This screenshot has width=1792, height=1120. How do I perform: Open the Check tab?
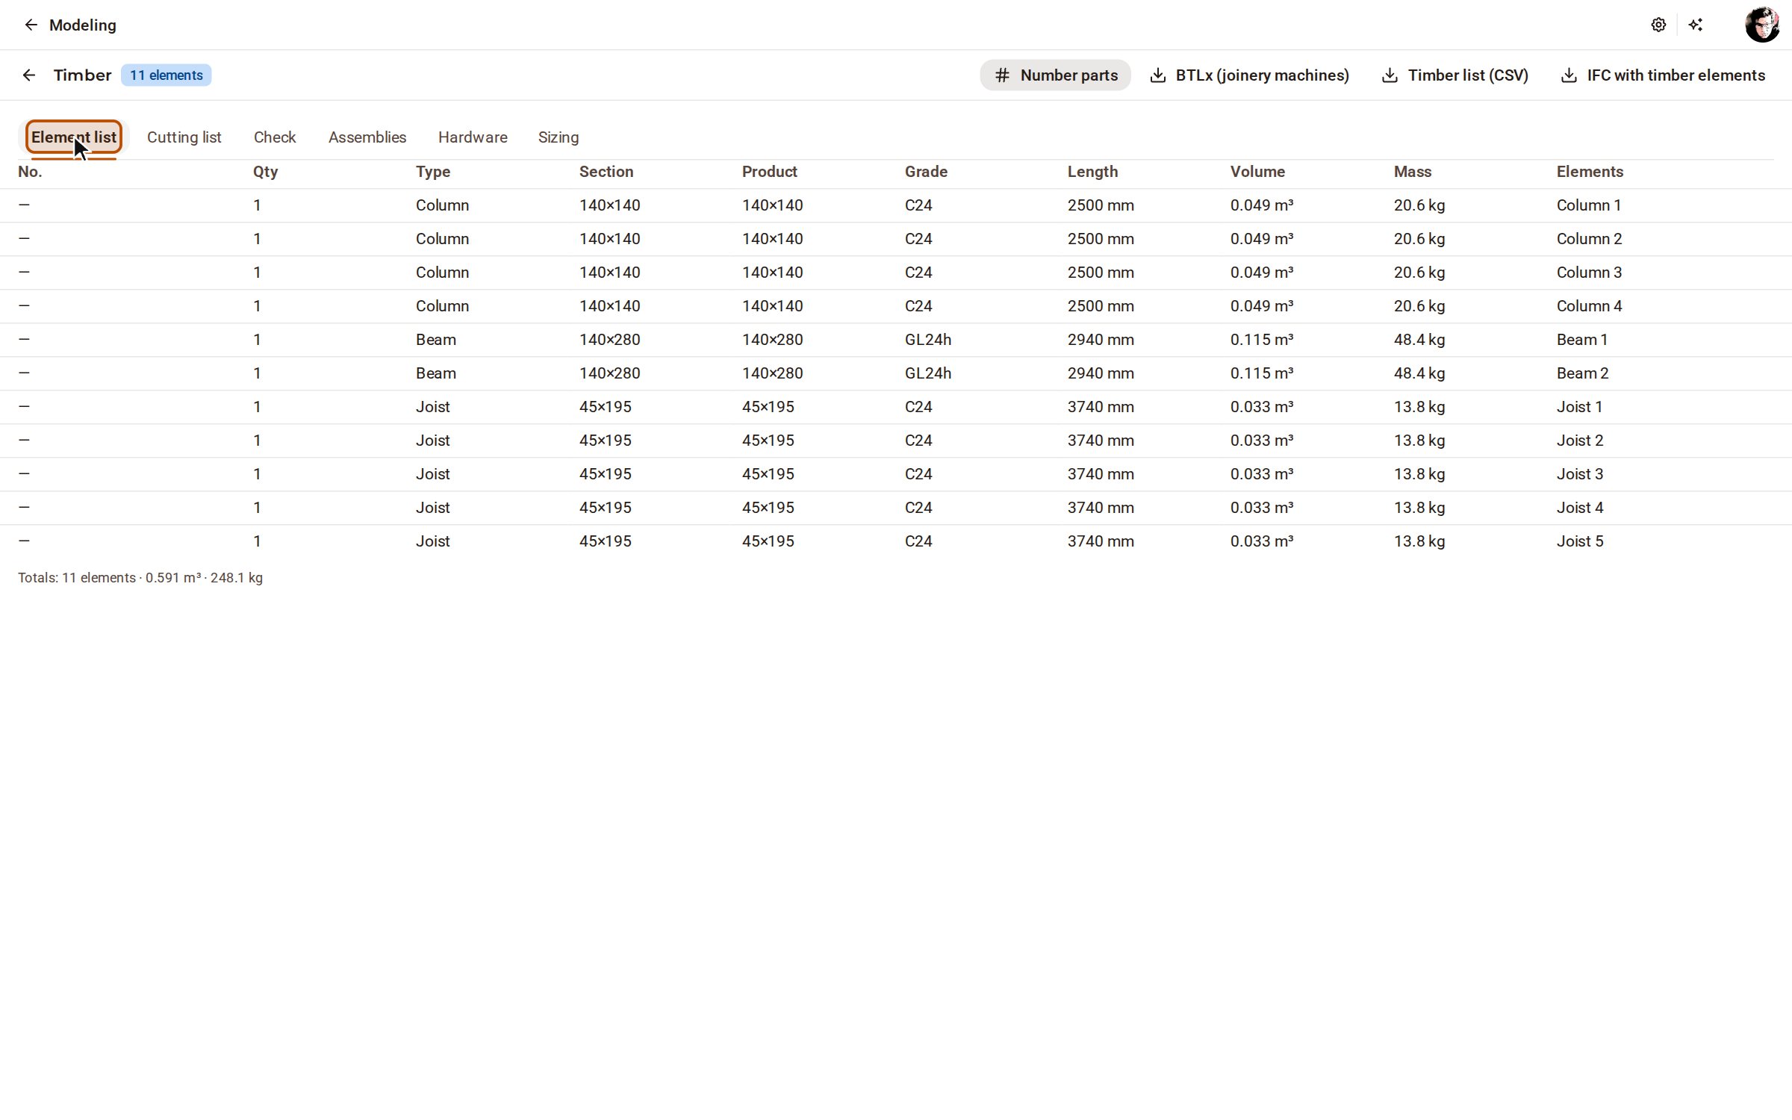(x=275, y=137)
